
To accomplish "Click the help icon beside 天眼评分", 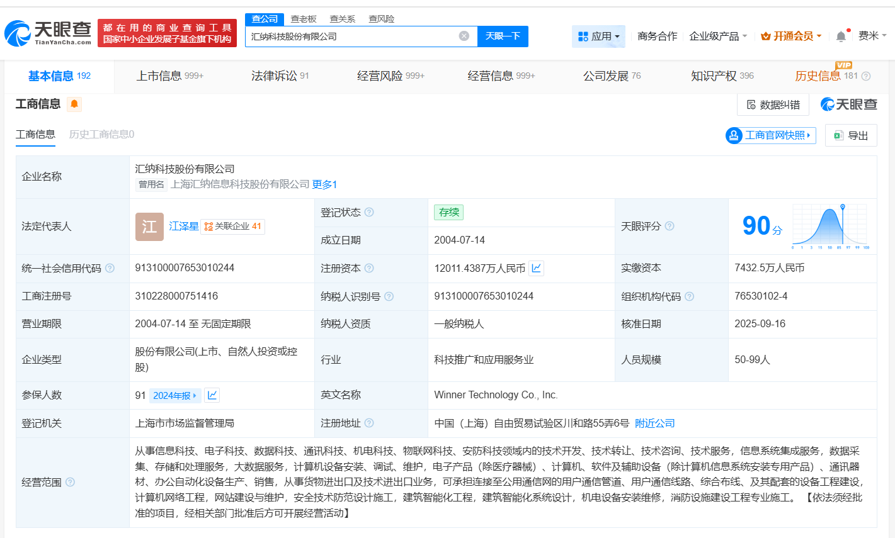I will click(670, 225).
